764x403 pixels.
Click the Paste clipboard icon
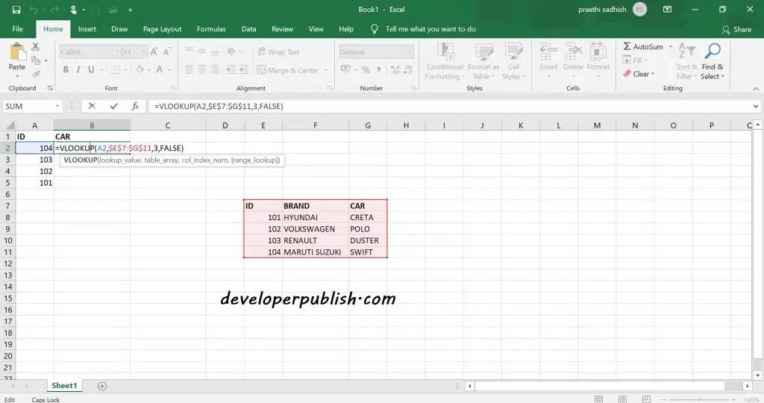pyautogui.click(x=17, y=53)
